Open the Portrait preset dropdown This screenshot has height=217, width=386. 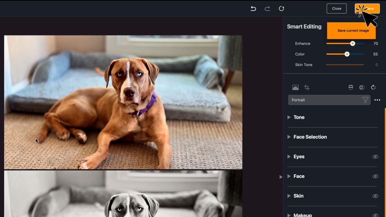point(329,100)
